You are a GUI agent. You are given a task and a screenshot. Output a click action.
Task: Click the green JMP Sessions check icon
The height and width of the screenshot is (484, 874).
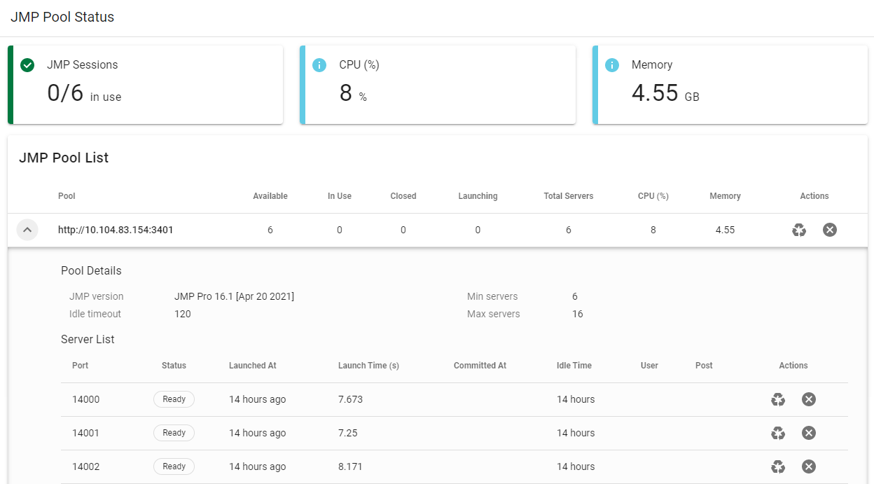coord(28,65)
